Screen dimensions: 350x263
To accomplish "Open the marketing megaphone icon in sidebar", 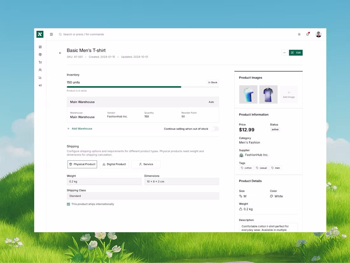I will click(40, 85).
